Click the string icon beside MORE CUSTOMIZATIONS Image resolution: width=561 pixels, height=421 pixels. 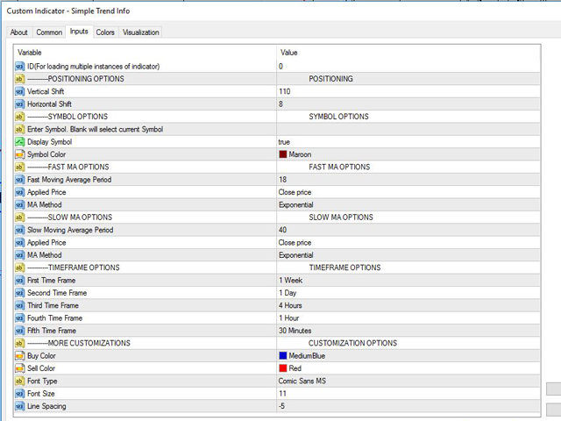coord(19,343)
